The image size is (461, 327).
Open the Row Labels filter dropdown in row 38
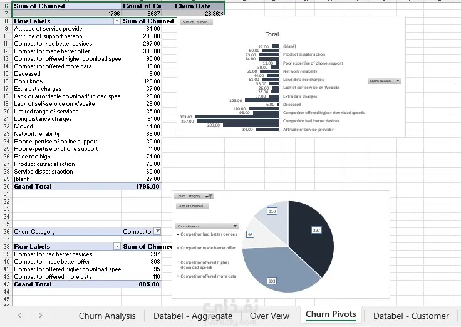pos(117,246)
